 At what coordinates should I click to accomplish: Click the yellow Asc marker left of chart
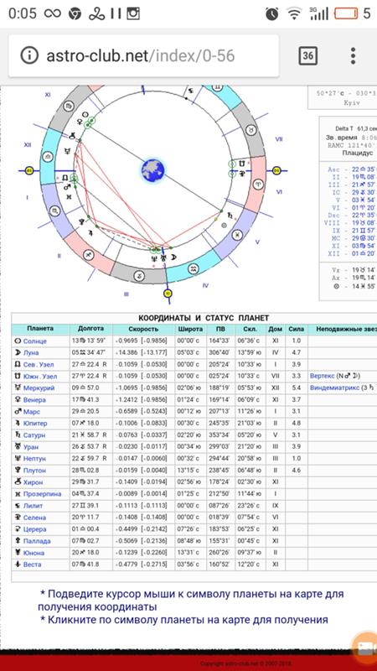29,171
